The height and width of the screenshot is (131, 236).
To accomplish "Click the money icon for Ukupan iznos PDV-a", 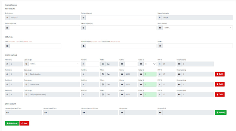I will coord(45,113).
